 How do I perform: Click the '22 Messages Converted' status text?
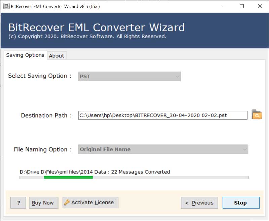click(x=141, y=172)
